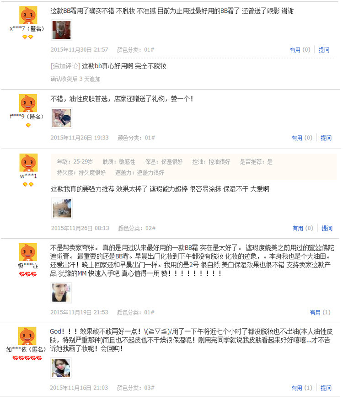Click 提问 on w***1's review

327,228
